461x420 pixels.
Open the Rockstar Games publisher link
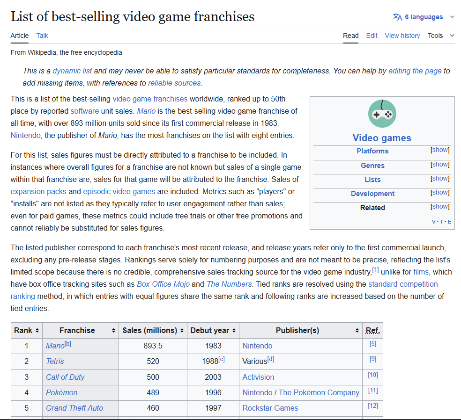270,408
